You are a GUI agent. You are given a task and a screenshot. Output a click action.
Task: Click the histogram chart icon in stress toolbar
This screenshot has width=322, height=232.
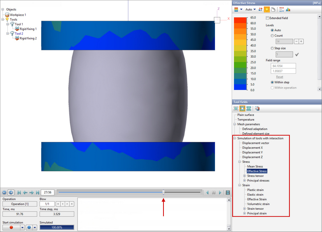(x=288, y=9)
